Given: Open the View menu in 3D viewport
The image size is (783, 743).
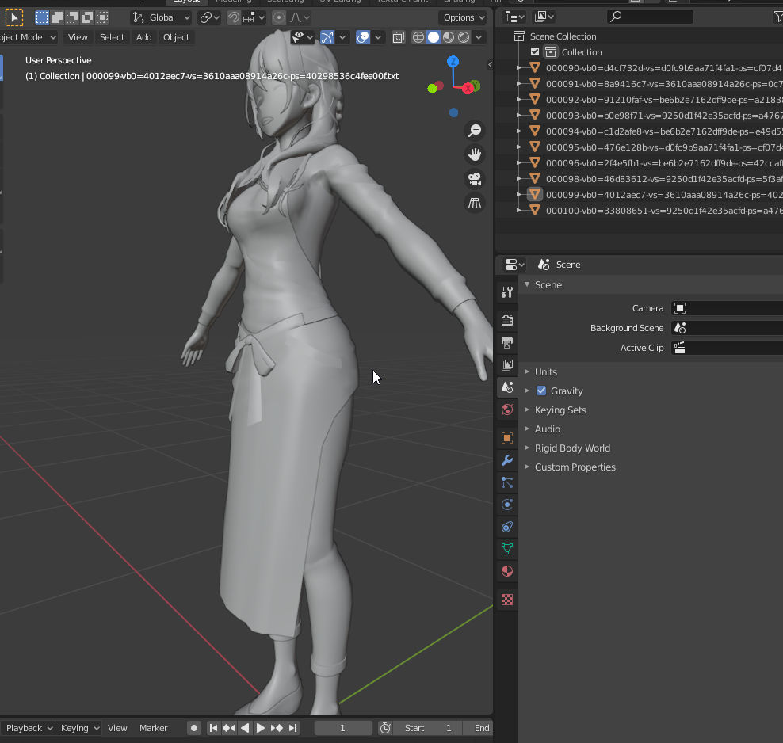Looking at the screenshot, I should tap(78, 37).
